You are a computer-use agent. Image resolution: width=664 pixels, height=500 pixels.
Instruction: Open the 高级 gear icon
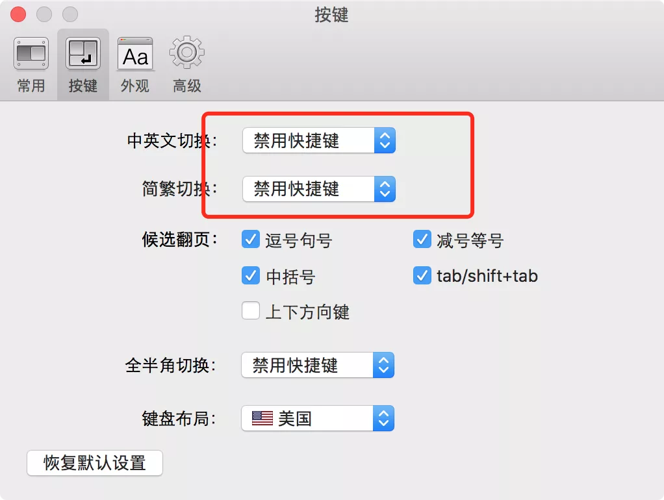[186, 53]
